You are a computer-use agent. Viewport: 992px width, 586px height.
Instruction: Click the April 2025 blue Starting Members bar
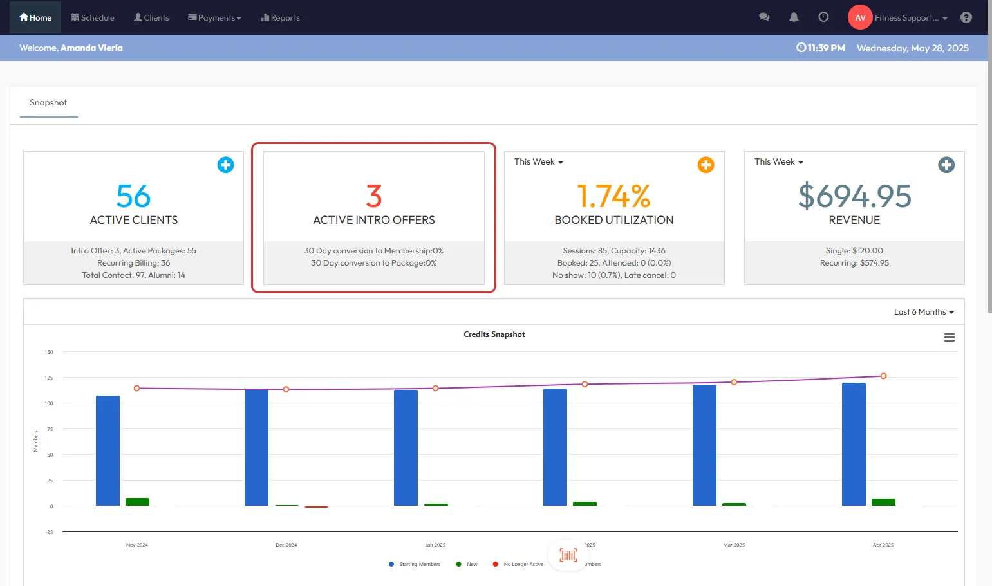tap(854, 444)
